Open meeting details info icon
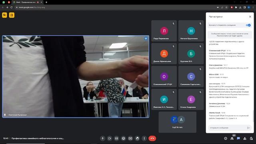 (x=226, y=138)
